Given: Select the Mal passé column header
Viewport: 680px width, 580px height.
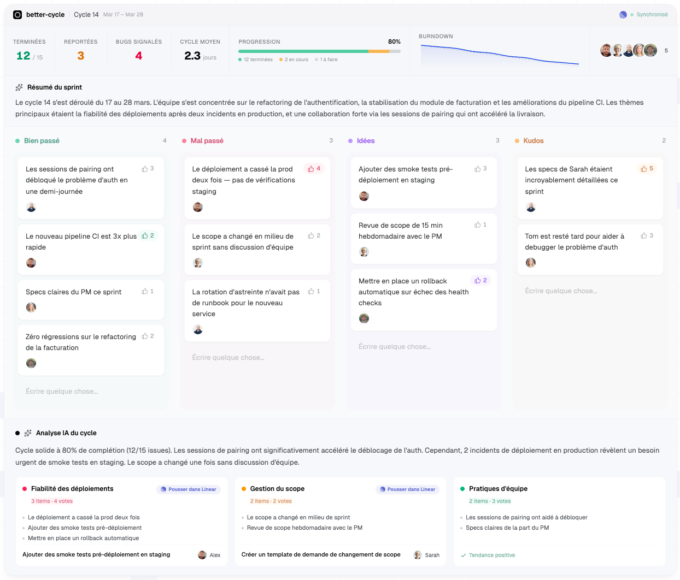Looking at the screenshot, I should (207, 141).
